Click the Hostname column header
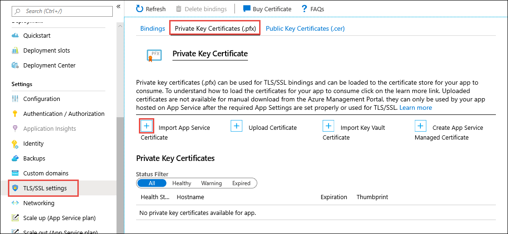 [190, 197]
